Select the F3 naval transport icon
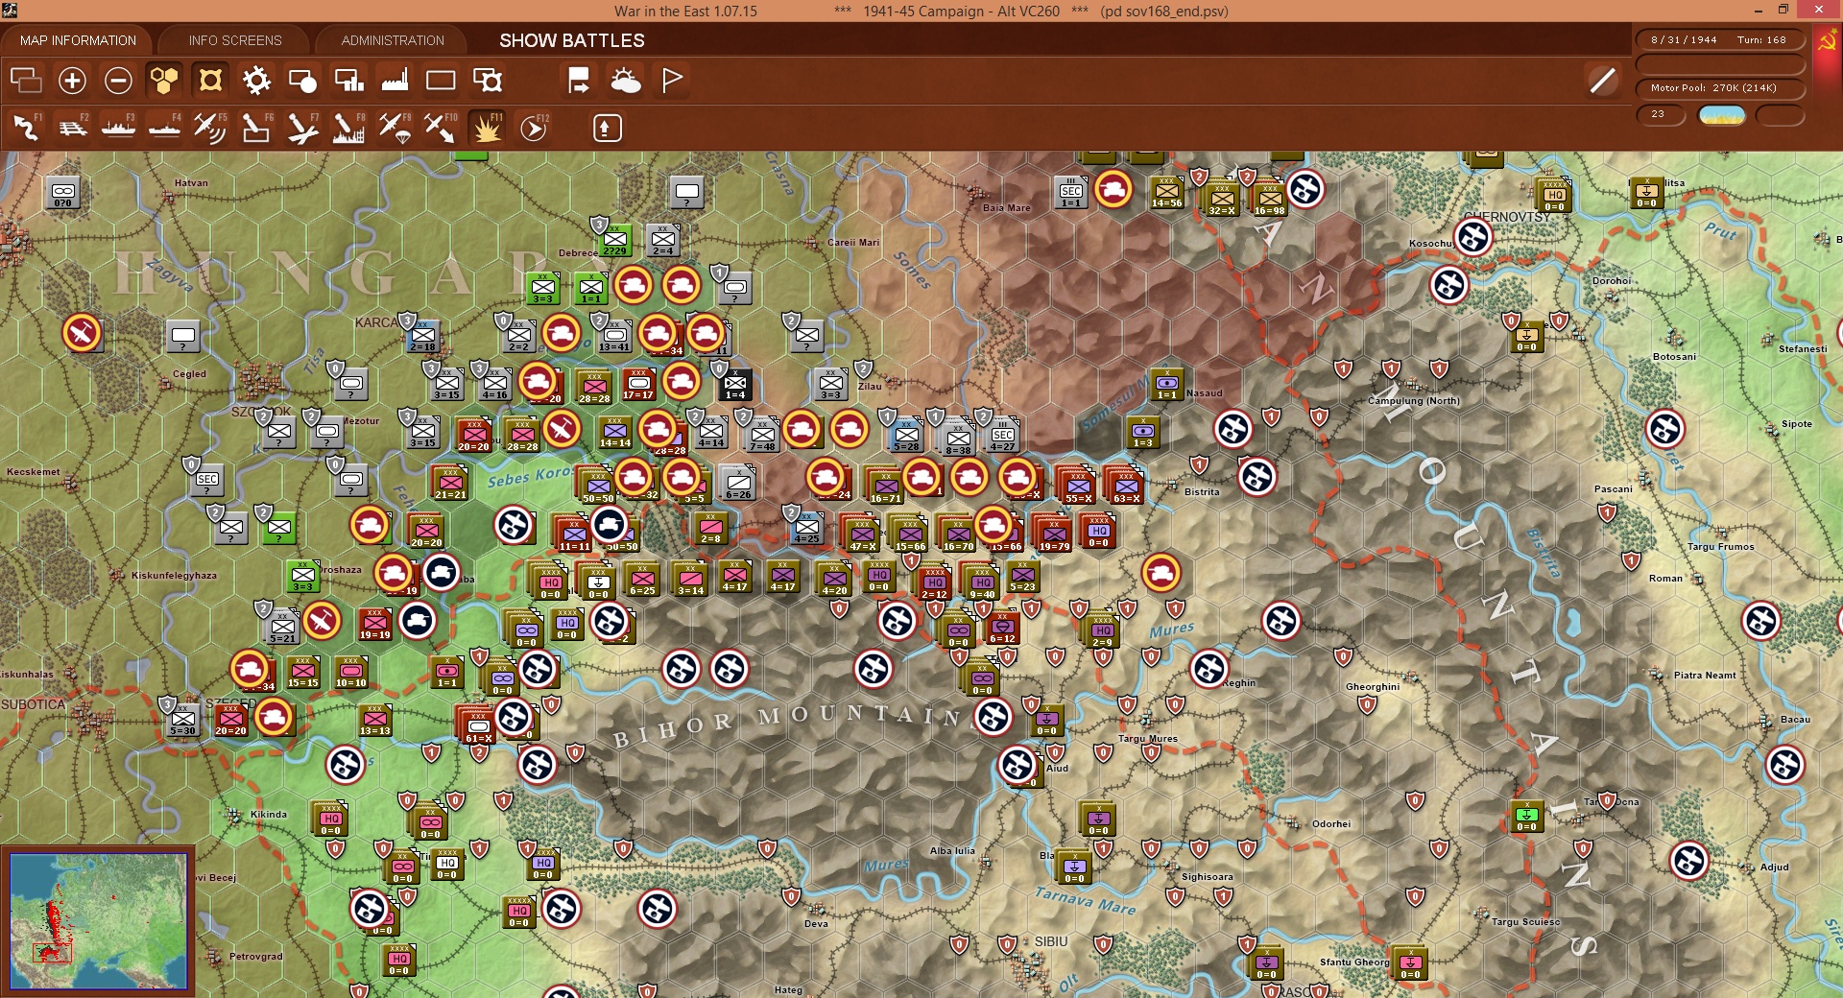Viewport: 1843px width, 998px height. tap(118, 128)
